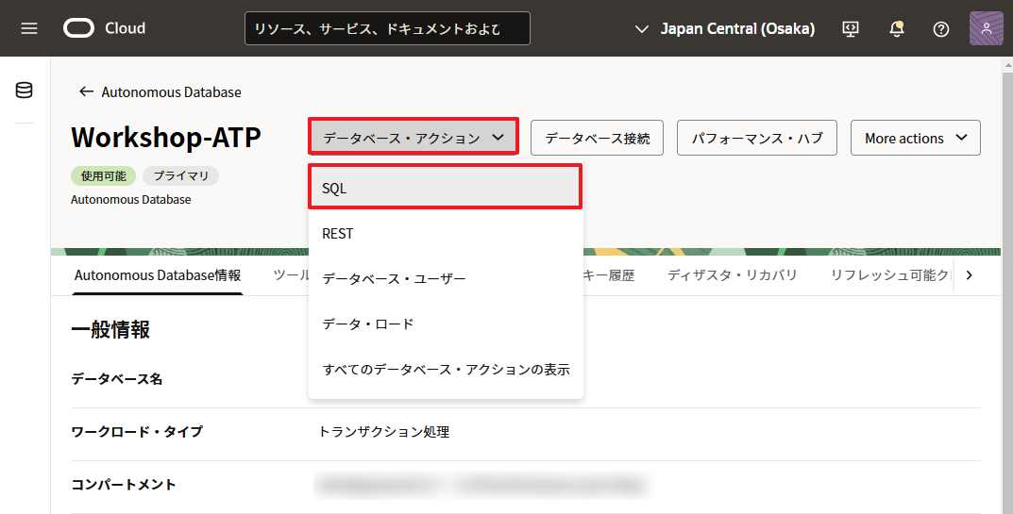
Task: Open the user profile avatar
Action: pos(986,28)
